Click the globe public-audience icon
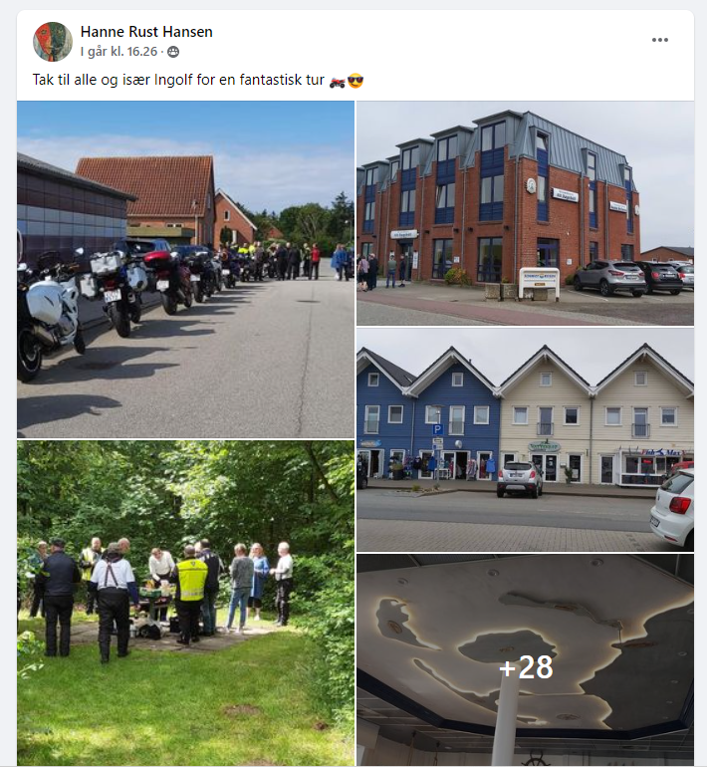This screenshot has height=767, width=707. coord(173,52)
